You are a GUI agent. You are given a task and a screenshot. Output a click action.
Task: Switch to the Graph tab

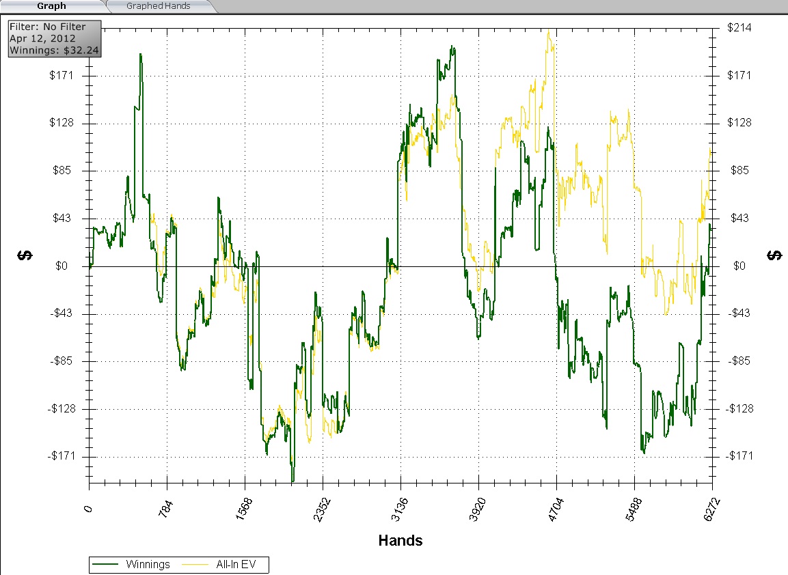51,6
